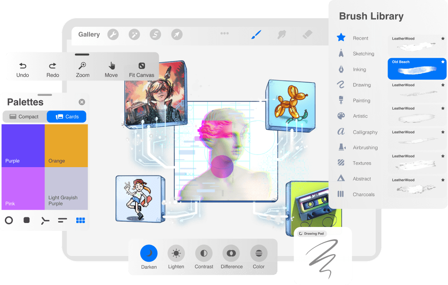Viewport: 448px width, 285px height.
Task: Activate the Selection S-shaped tool
Action: (155, 34)
